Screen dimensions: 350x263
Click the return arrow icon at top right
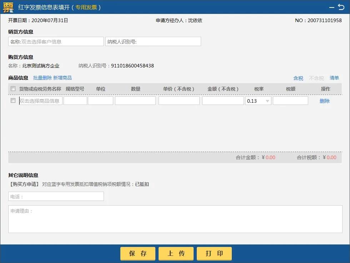[342, 7]
